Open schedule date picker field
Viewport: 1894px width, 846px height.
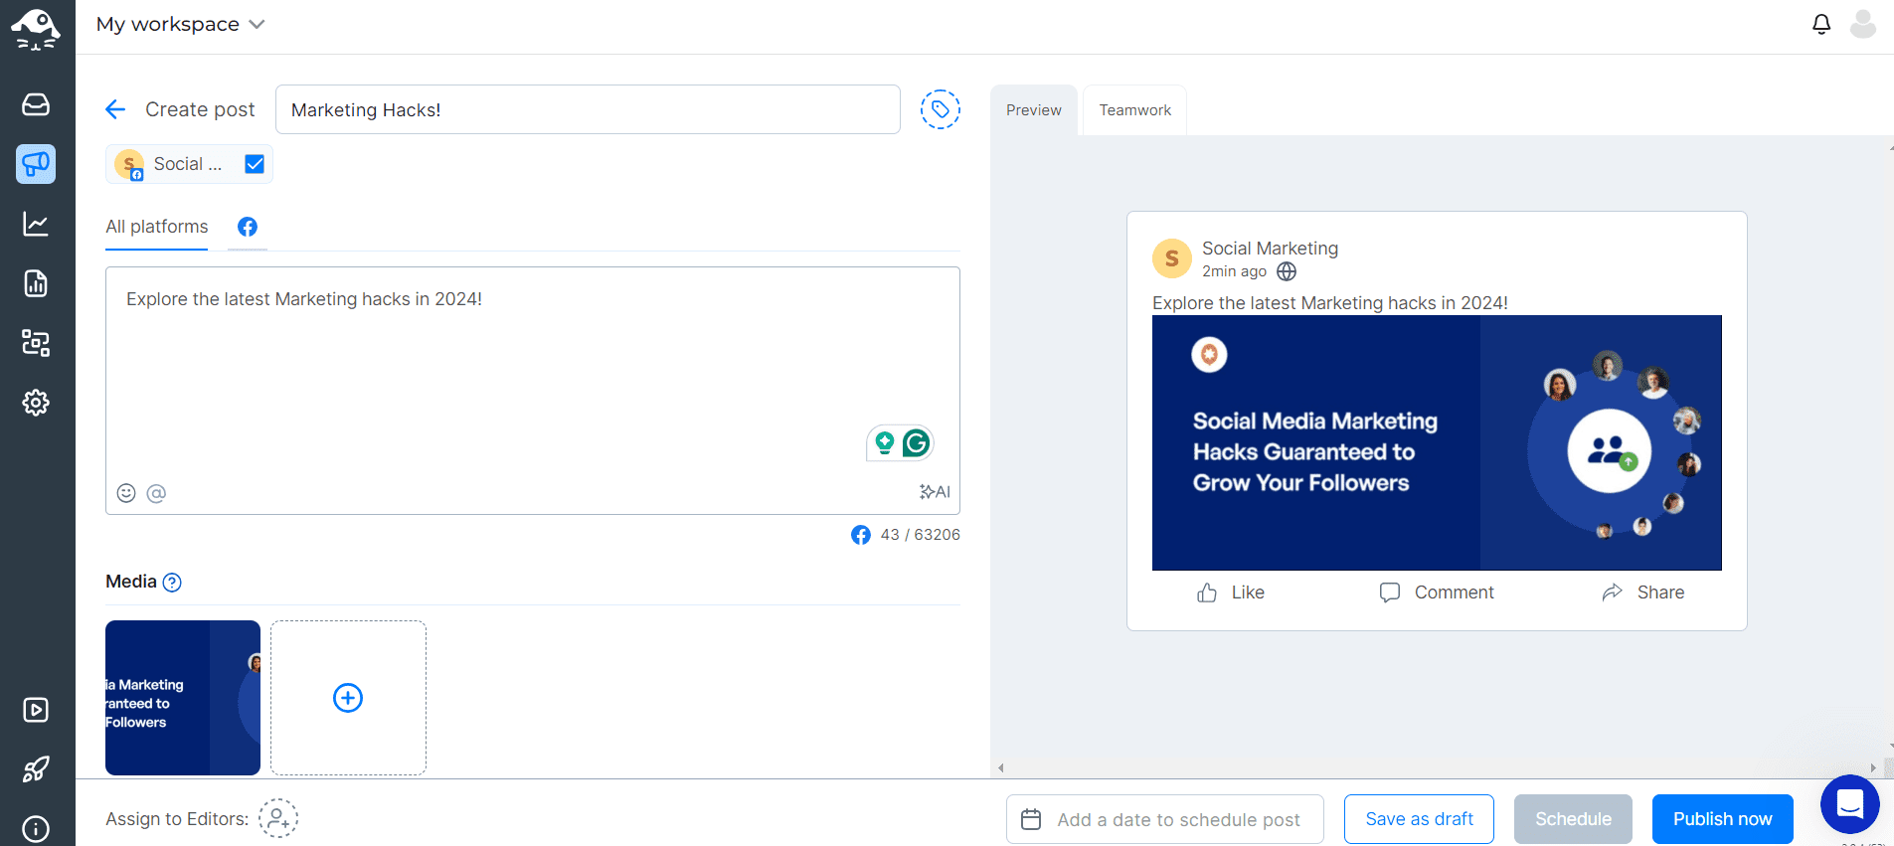[x=1164, y=819]
